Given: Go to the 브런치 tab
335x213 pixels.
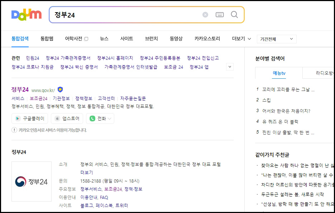Looking at the screenshot, I should click(151, 39).
